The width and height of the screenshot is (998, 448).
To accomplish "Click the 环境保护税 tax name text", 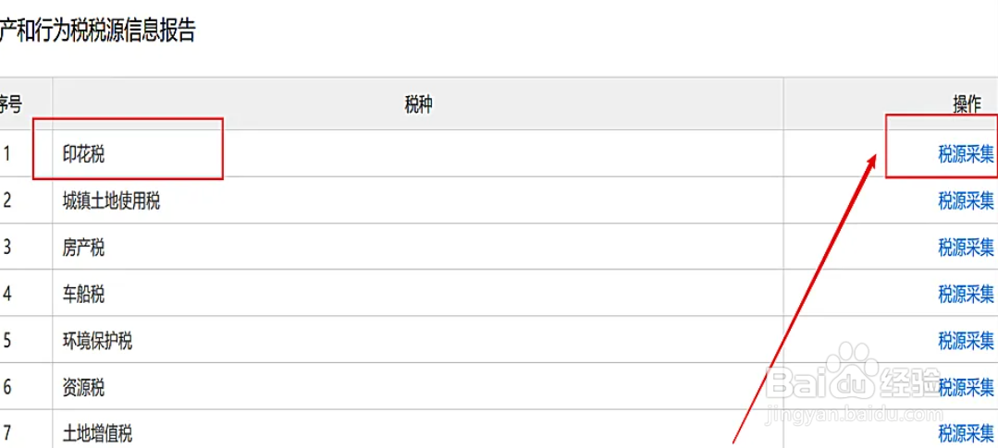I will 97,341.
